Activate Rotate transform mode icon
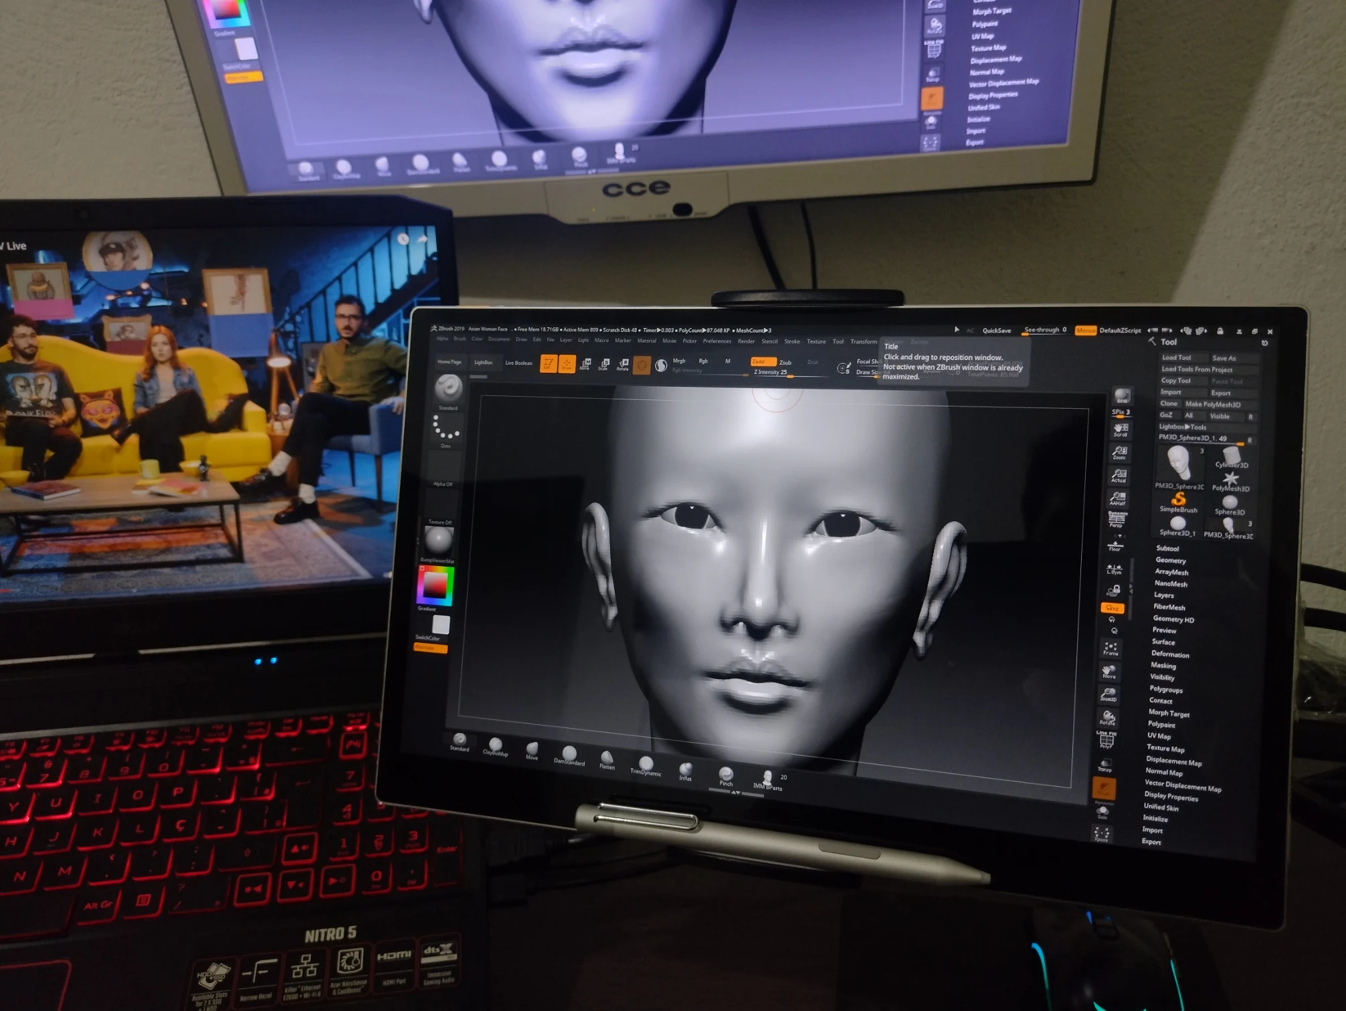The image size is (1346, 1011). (x=623, y=364)
